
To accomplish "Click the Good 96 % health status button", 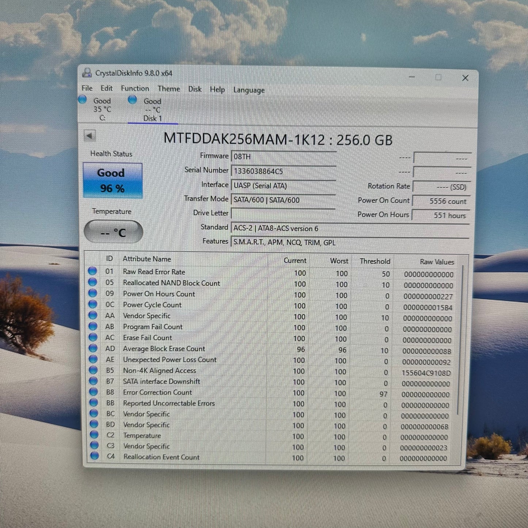I will 113,181.
